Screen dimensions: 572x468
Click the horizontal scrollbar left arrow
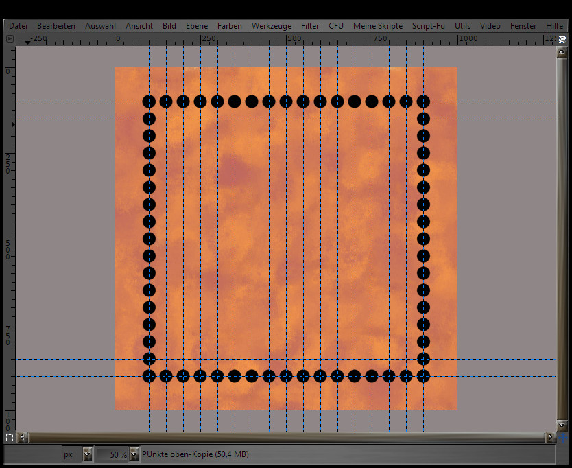[24, 437]
